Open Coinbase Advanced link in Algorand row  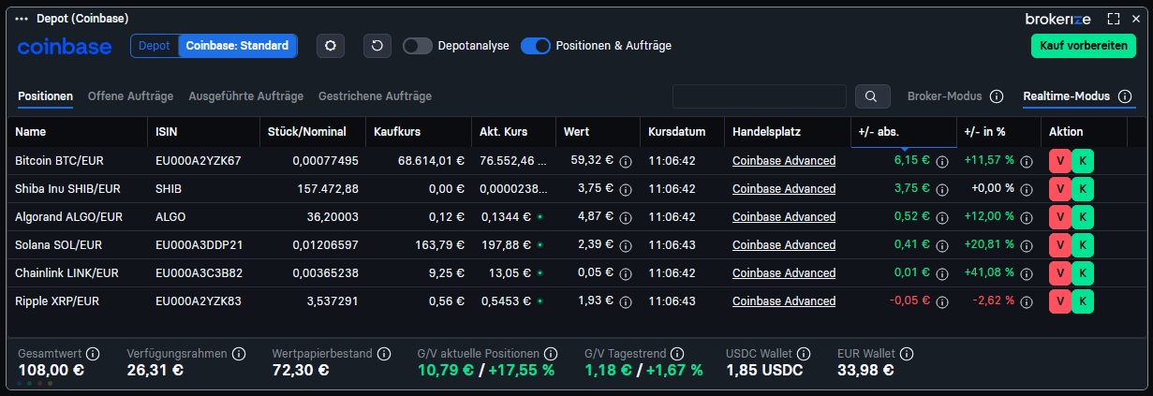pos(784,217)
